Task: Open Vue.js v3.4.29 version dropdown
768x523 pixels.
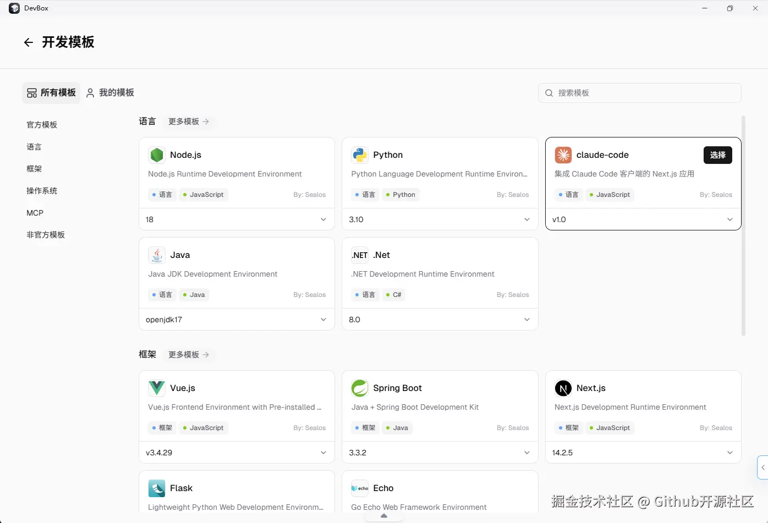Action: (x=237, y=453)
